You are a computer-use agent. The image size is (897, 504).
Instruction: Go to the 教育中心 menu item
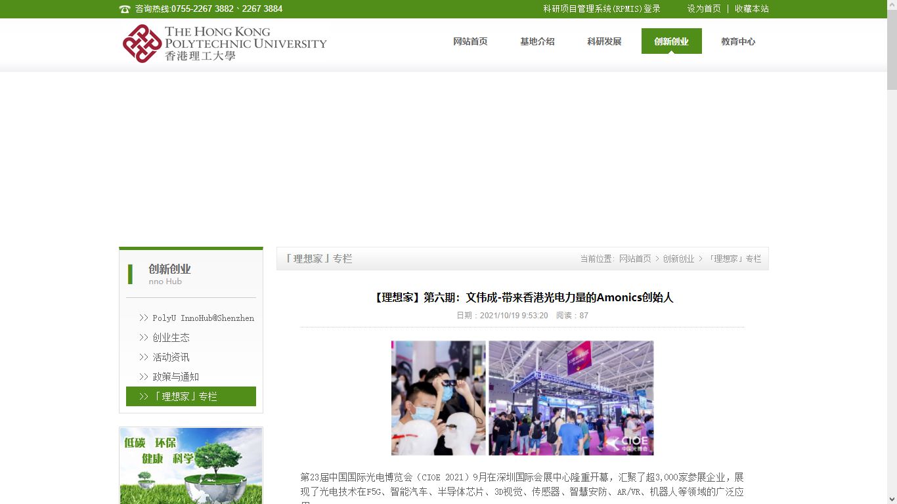click(x=738, y=41)
